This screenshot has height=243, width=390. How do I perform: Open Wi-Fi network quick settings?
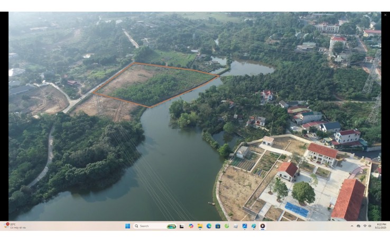(x=365, y=226)
